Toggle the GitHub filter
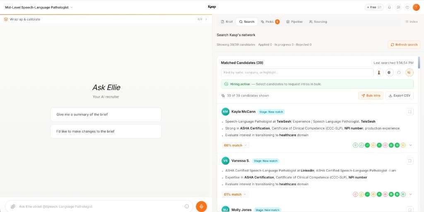424x212 pixels. (399, 73)
